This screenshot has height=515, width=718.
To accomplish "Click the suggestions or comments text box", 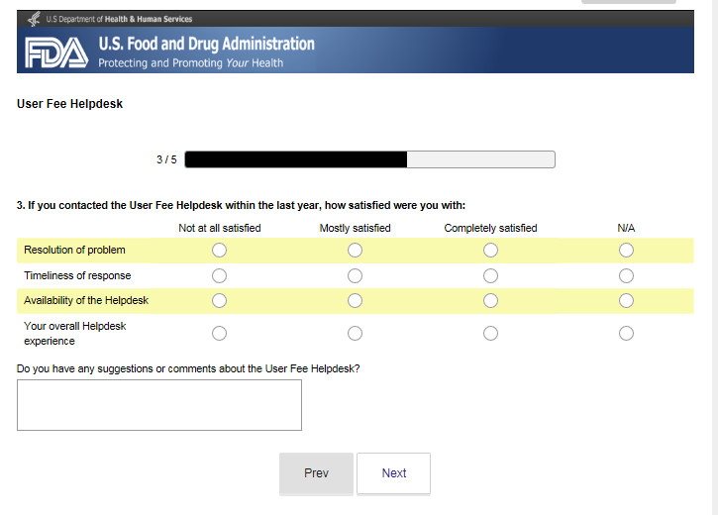I will (x=159, y=405).
